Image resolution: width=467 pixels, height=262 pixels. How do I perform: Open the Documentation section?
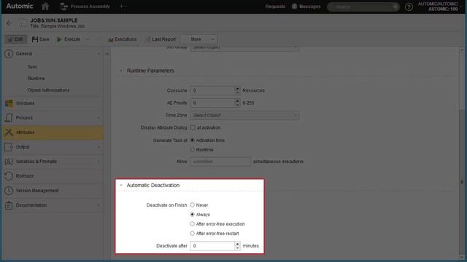[x=53, y=205]
